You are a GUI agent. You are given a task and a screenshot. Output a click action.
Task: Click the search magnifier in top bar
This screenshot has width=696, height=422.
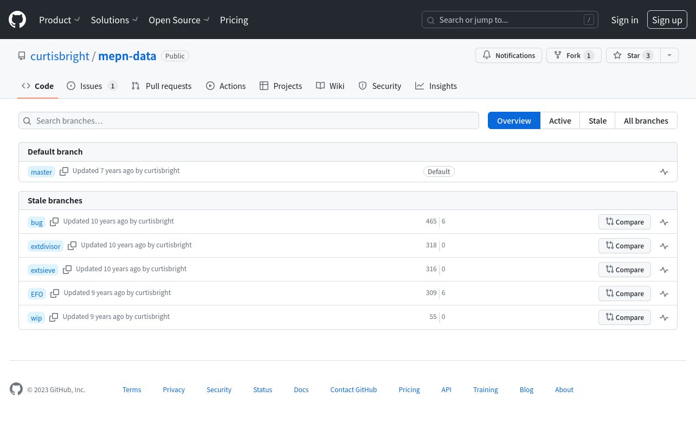point(431,21)
